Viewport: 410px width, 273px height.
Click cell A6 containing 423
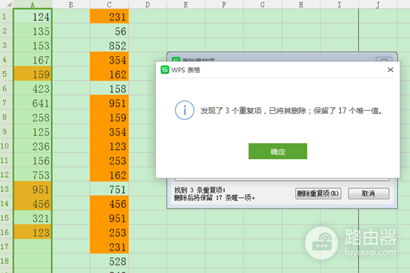pyautogui.click(x=33, y=88)
